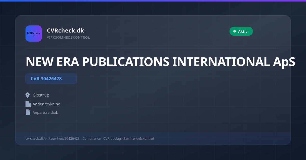Click the Anden trykning industry text

(x=46, y=104)
